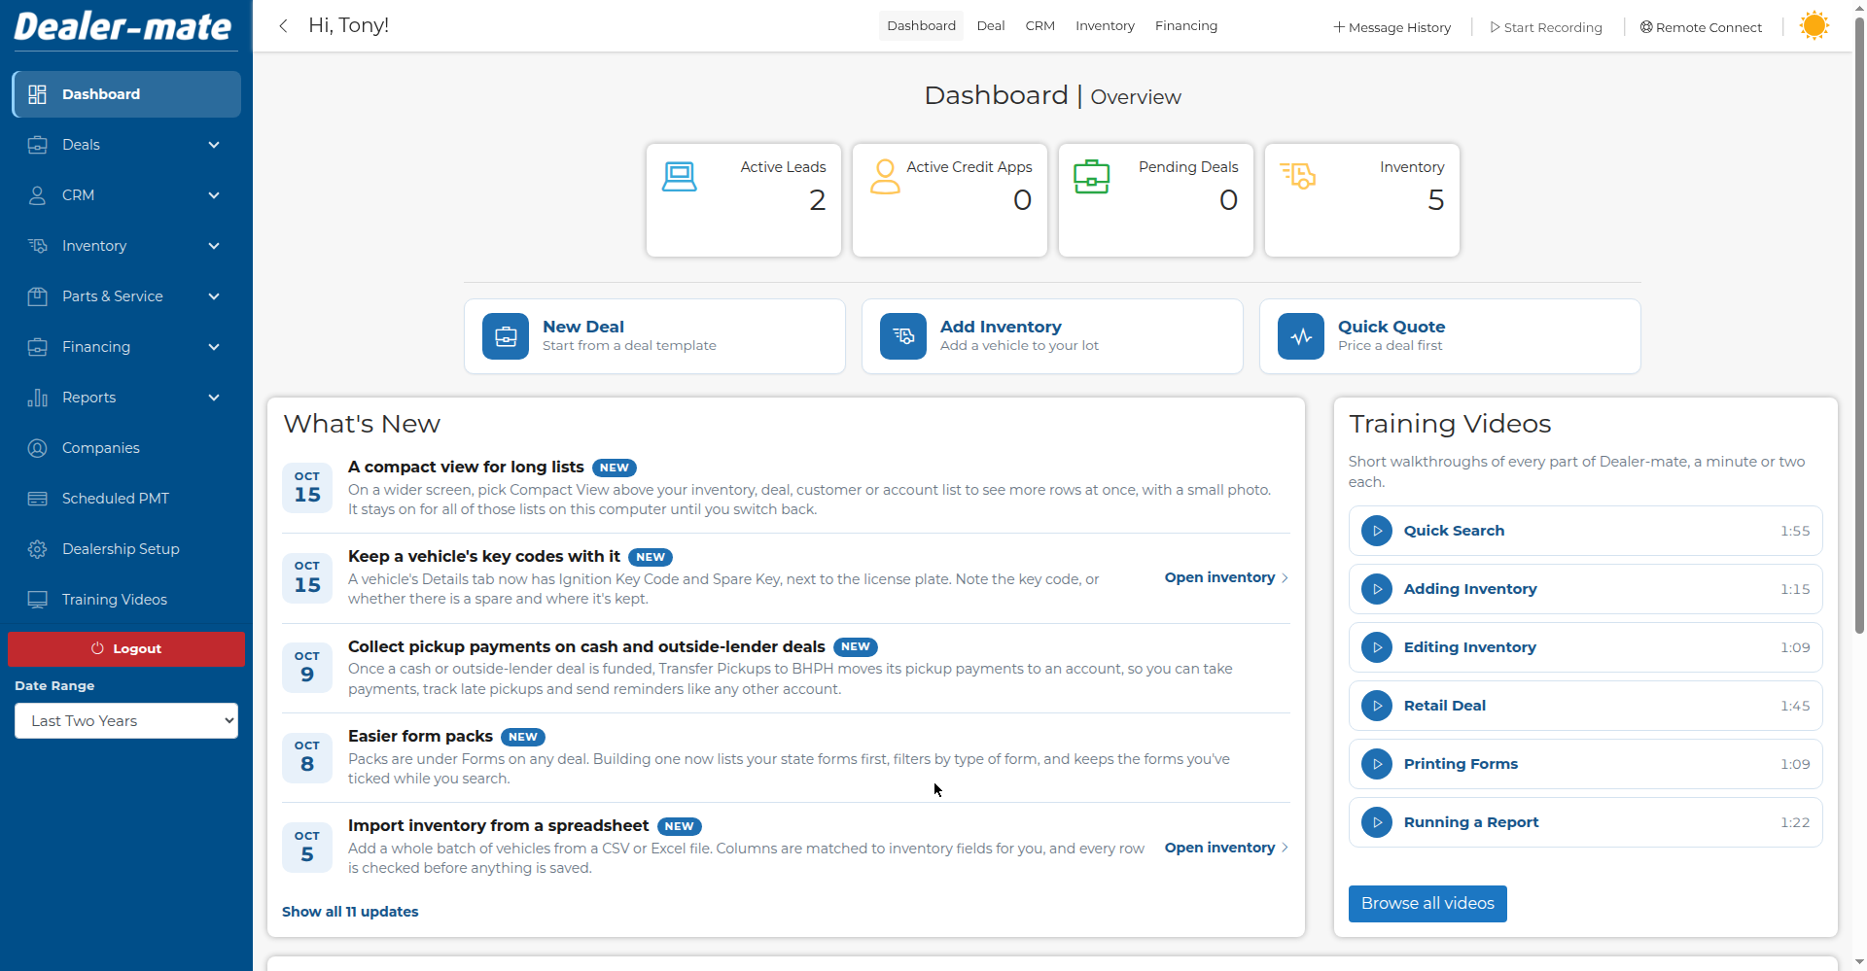Expand the Financing sidebar menu
The height and width of the screenshot is (971, 1867).
(126, 347)
